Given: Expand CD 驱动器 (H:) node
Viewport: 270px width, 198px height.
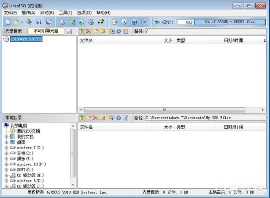Looking at the screenshot, I should (x=6, y=176).
